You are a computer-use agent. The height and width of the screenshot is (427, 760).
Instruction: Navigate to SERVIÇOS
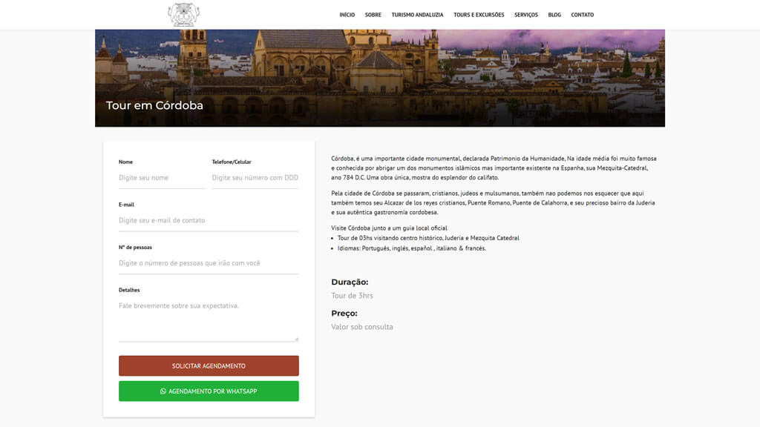click(x=526, y=15)
